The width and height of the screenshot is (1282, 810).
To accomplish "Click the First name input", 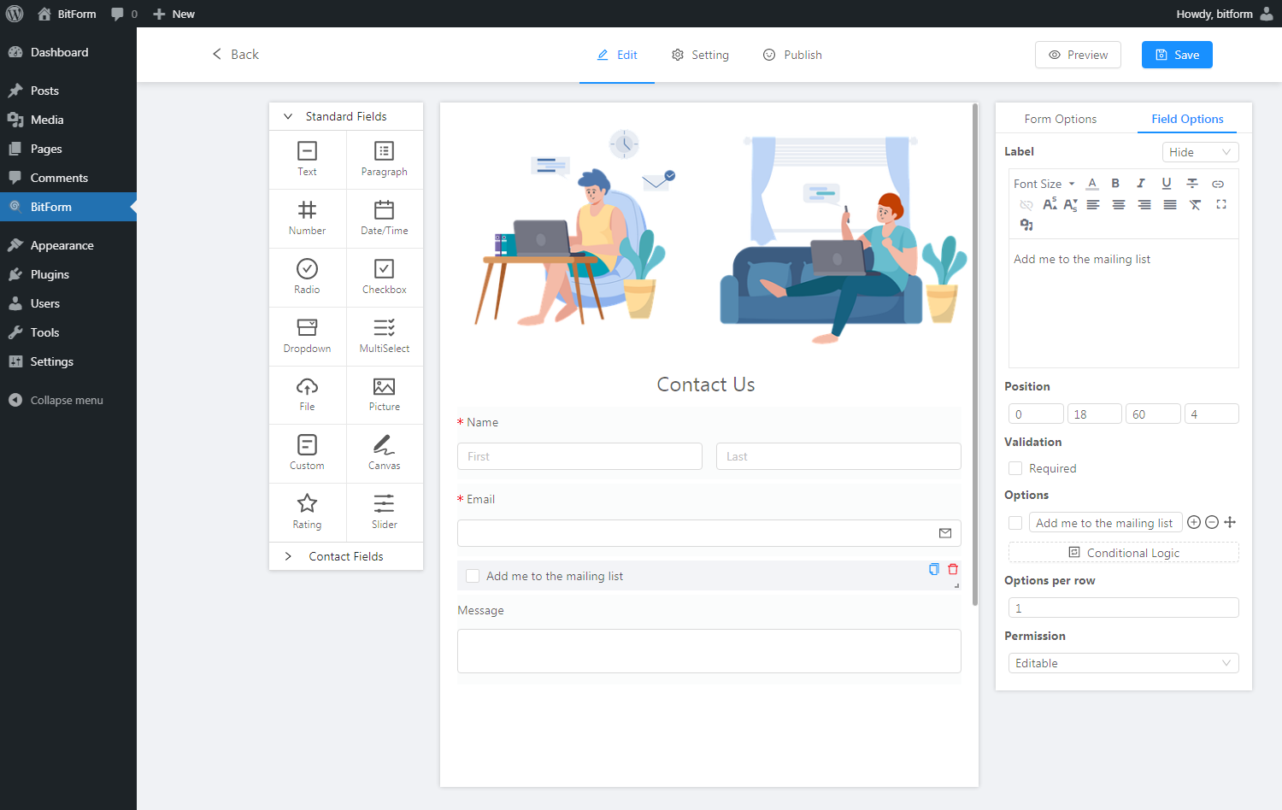I will 579,456.
